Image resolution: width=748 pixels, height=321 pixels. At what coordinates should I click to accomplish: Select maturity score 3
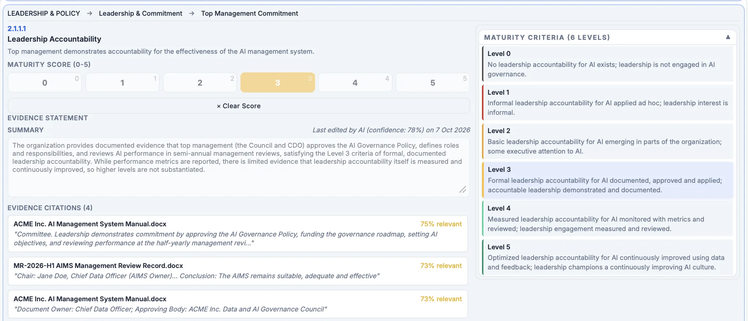(x=277, y=83)
